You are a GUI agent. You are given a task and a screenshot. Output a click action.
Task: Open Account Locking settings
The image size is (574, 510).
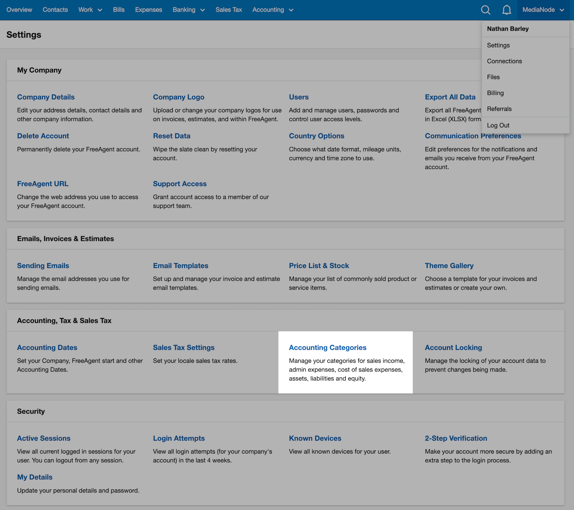(x=453, y=347)
